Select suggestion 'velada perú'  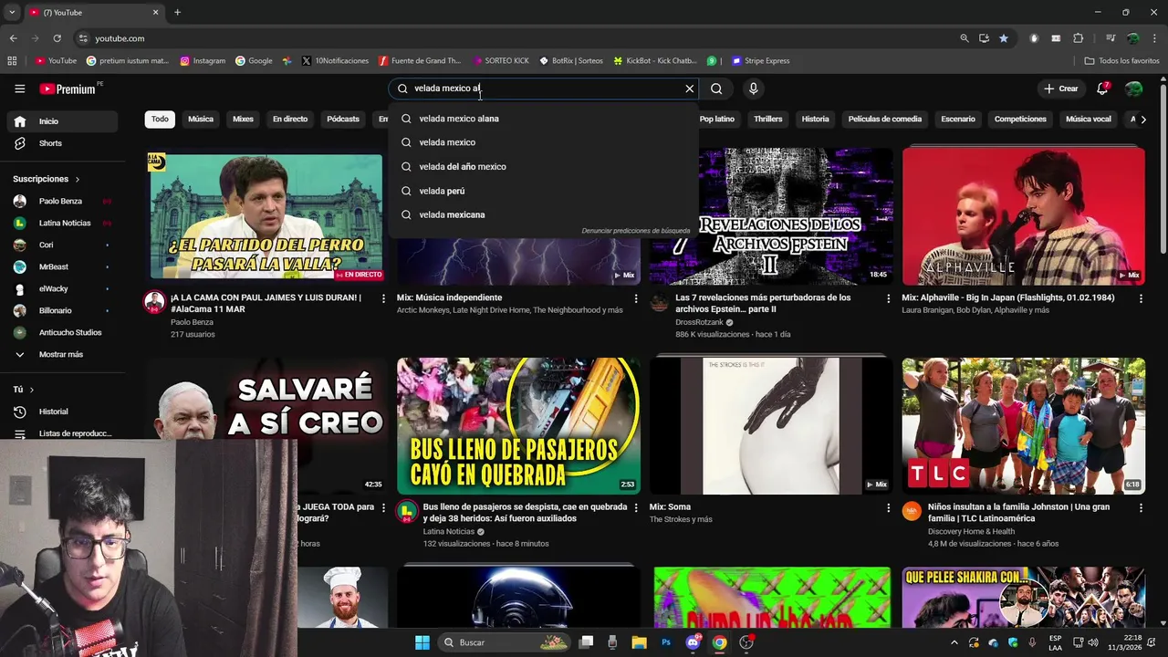[543, 191]
